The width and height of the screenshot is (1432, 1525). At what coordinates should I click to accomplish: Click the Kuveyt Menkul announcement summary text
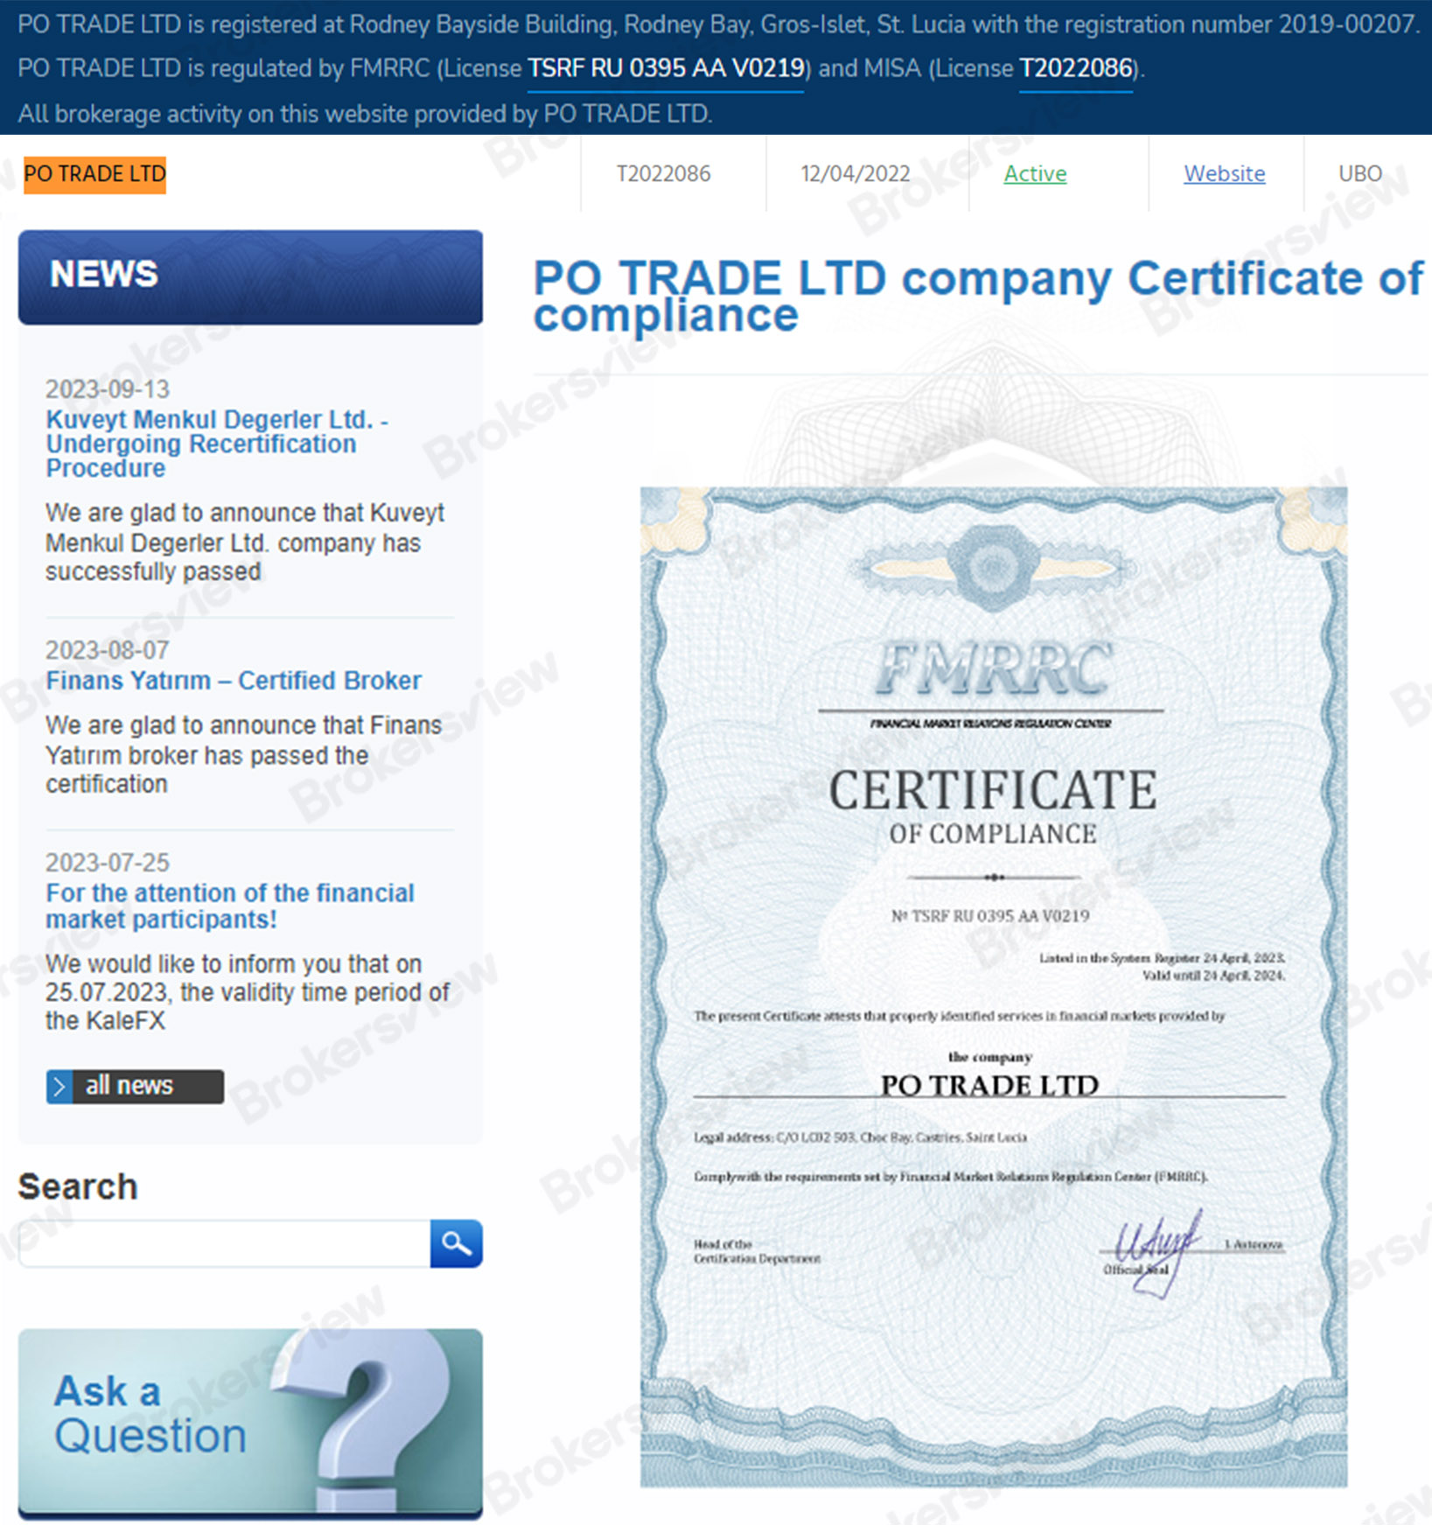[244, 542]
